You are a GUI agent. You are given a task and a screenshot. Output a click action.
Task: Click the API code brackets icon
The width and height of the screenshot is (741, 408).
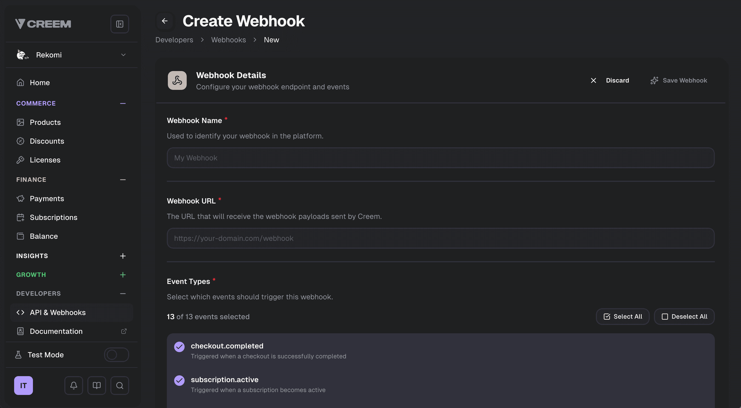20,313
